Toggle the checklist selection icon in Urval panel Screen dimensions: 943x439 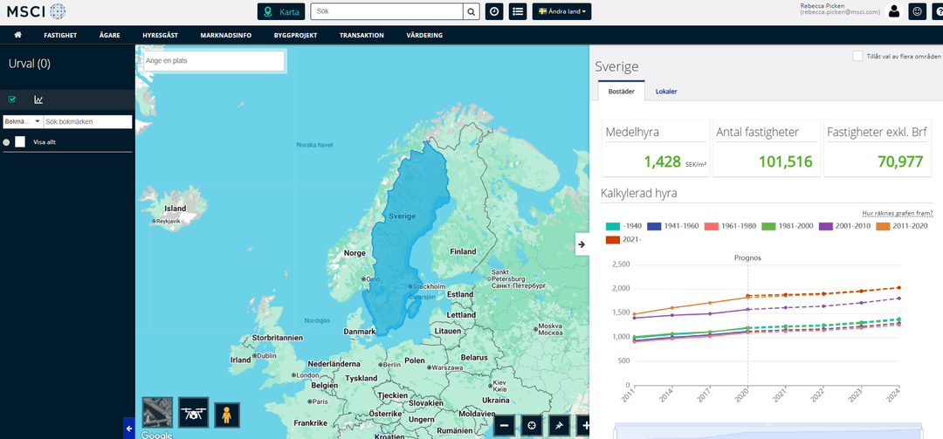coord(12,99)
